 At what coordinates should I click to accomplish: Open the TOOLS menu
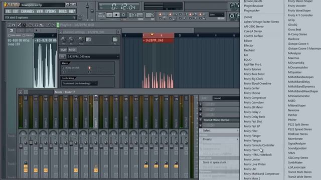pyautogui.click(x=63, y=11)
